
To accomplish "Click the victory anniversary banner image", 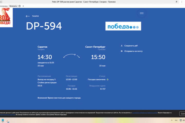I will 6,17.
